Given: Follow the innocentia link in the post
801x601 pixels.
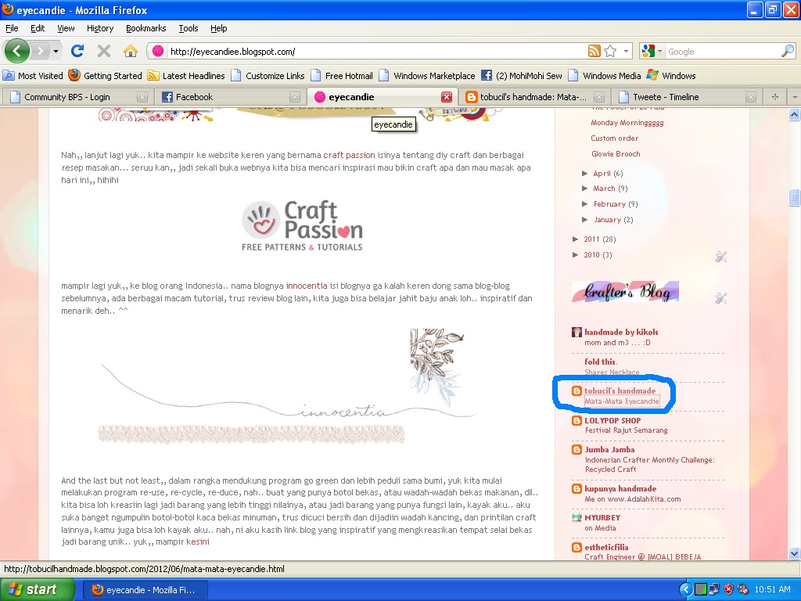Looking at the screenshot, I should (x=307, y=286).
